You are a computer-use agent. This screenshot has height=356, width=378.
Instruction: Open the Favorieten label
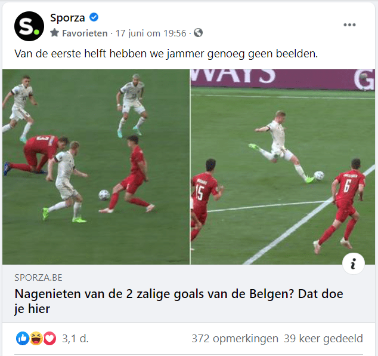85,33
